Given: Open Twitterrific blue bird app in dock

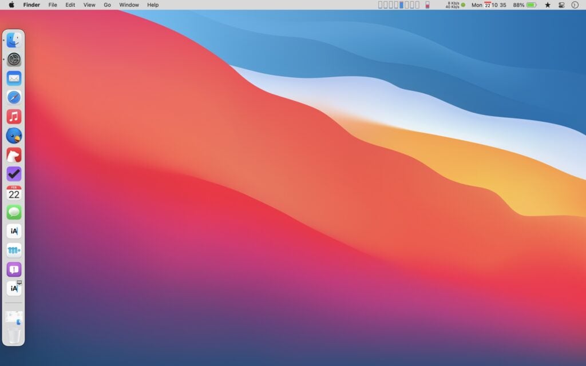Looking at the screenshot, I should pos(14,136).
